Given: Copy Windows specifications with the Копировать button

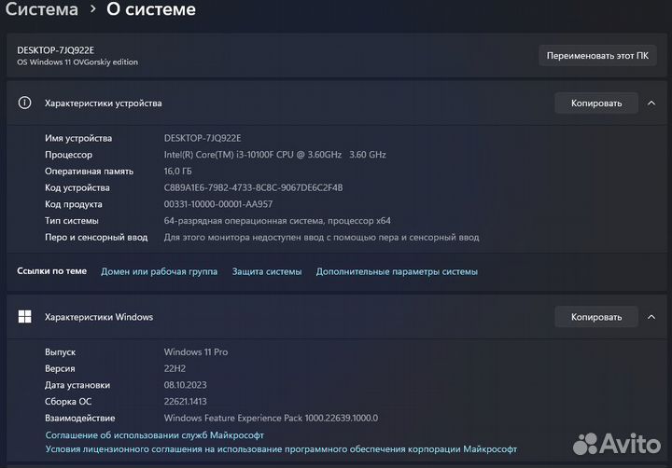Looking at the screenshot, I should click(x=596, y=317).
